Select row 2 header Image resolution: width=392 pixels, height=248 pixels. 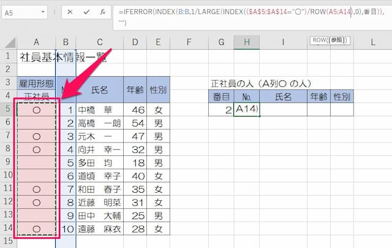coord(8,69)
